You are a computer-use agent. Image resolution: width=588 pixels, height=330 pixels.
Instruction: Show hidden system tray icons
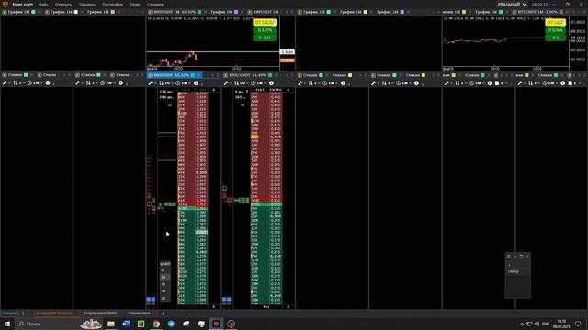(x=522, y=324)
